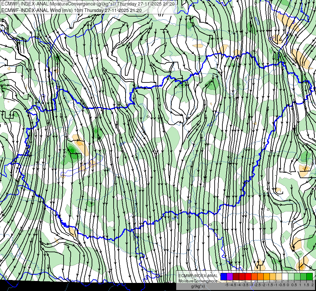This screenshot has height=291, width=316.
Task: Click the MoistureConvergence title line at top
Action: pyautogui.click(x=88, y=4)
